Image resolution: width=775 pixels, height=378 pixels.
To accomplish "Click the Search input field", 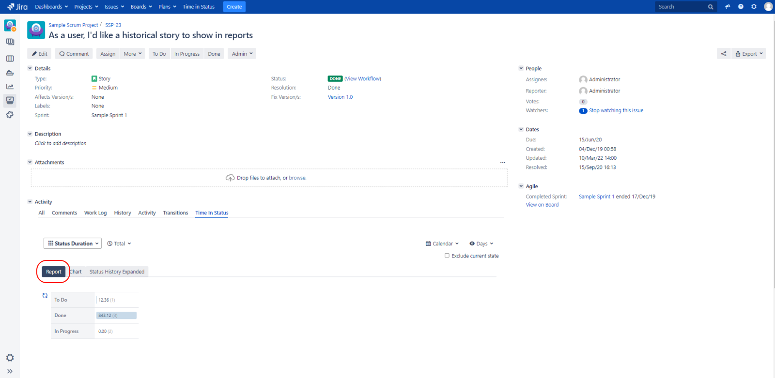I will (681, 7).
